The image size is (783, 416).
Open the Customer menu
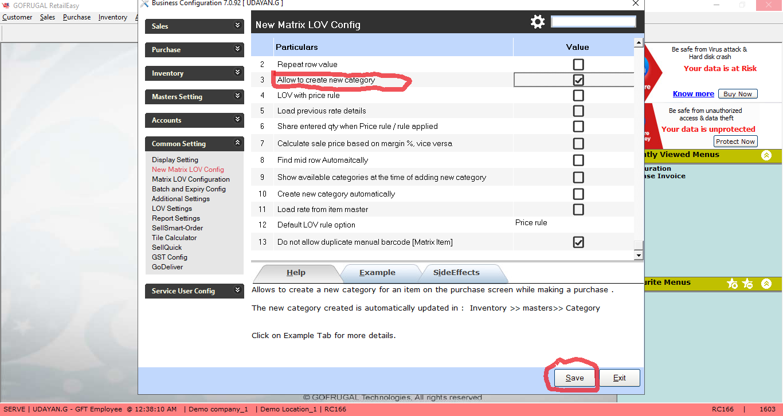17,17
